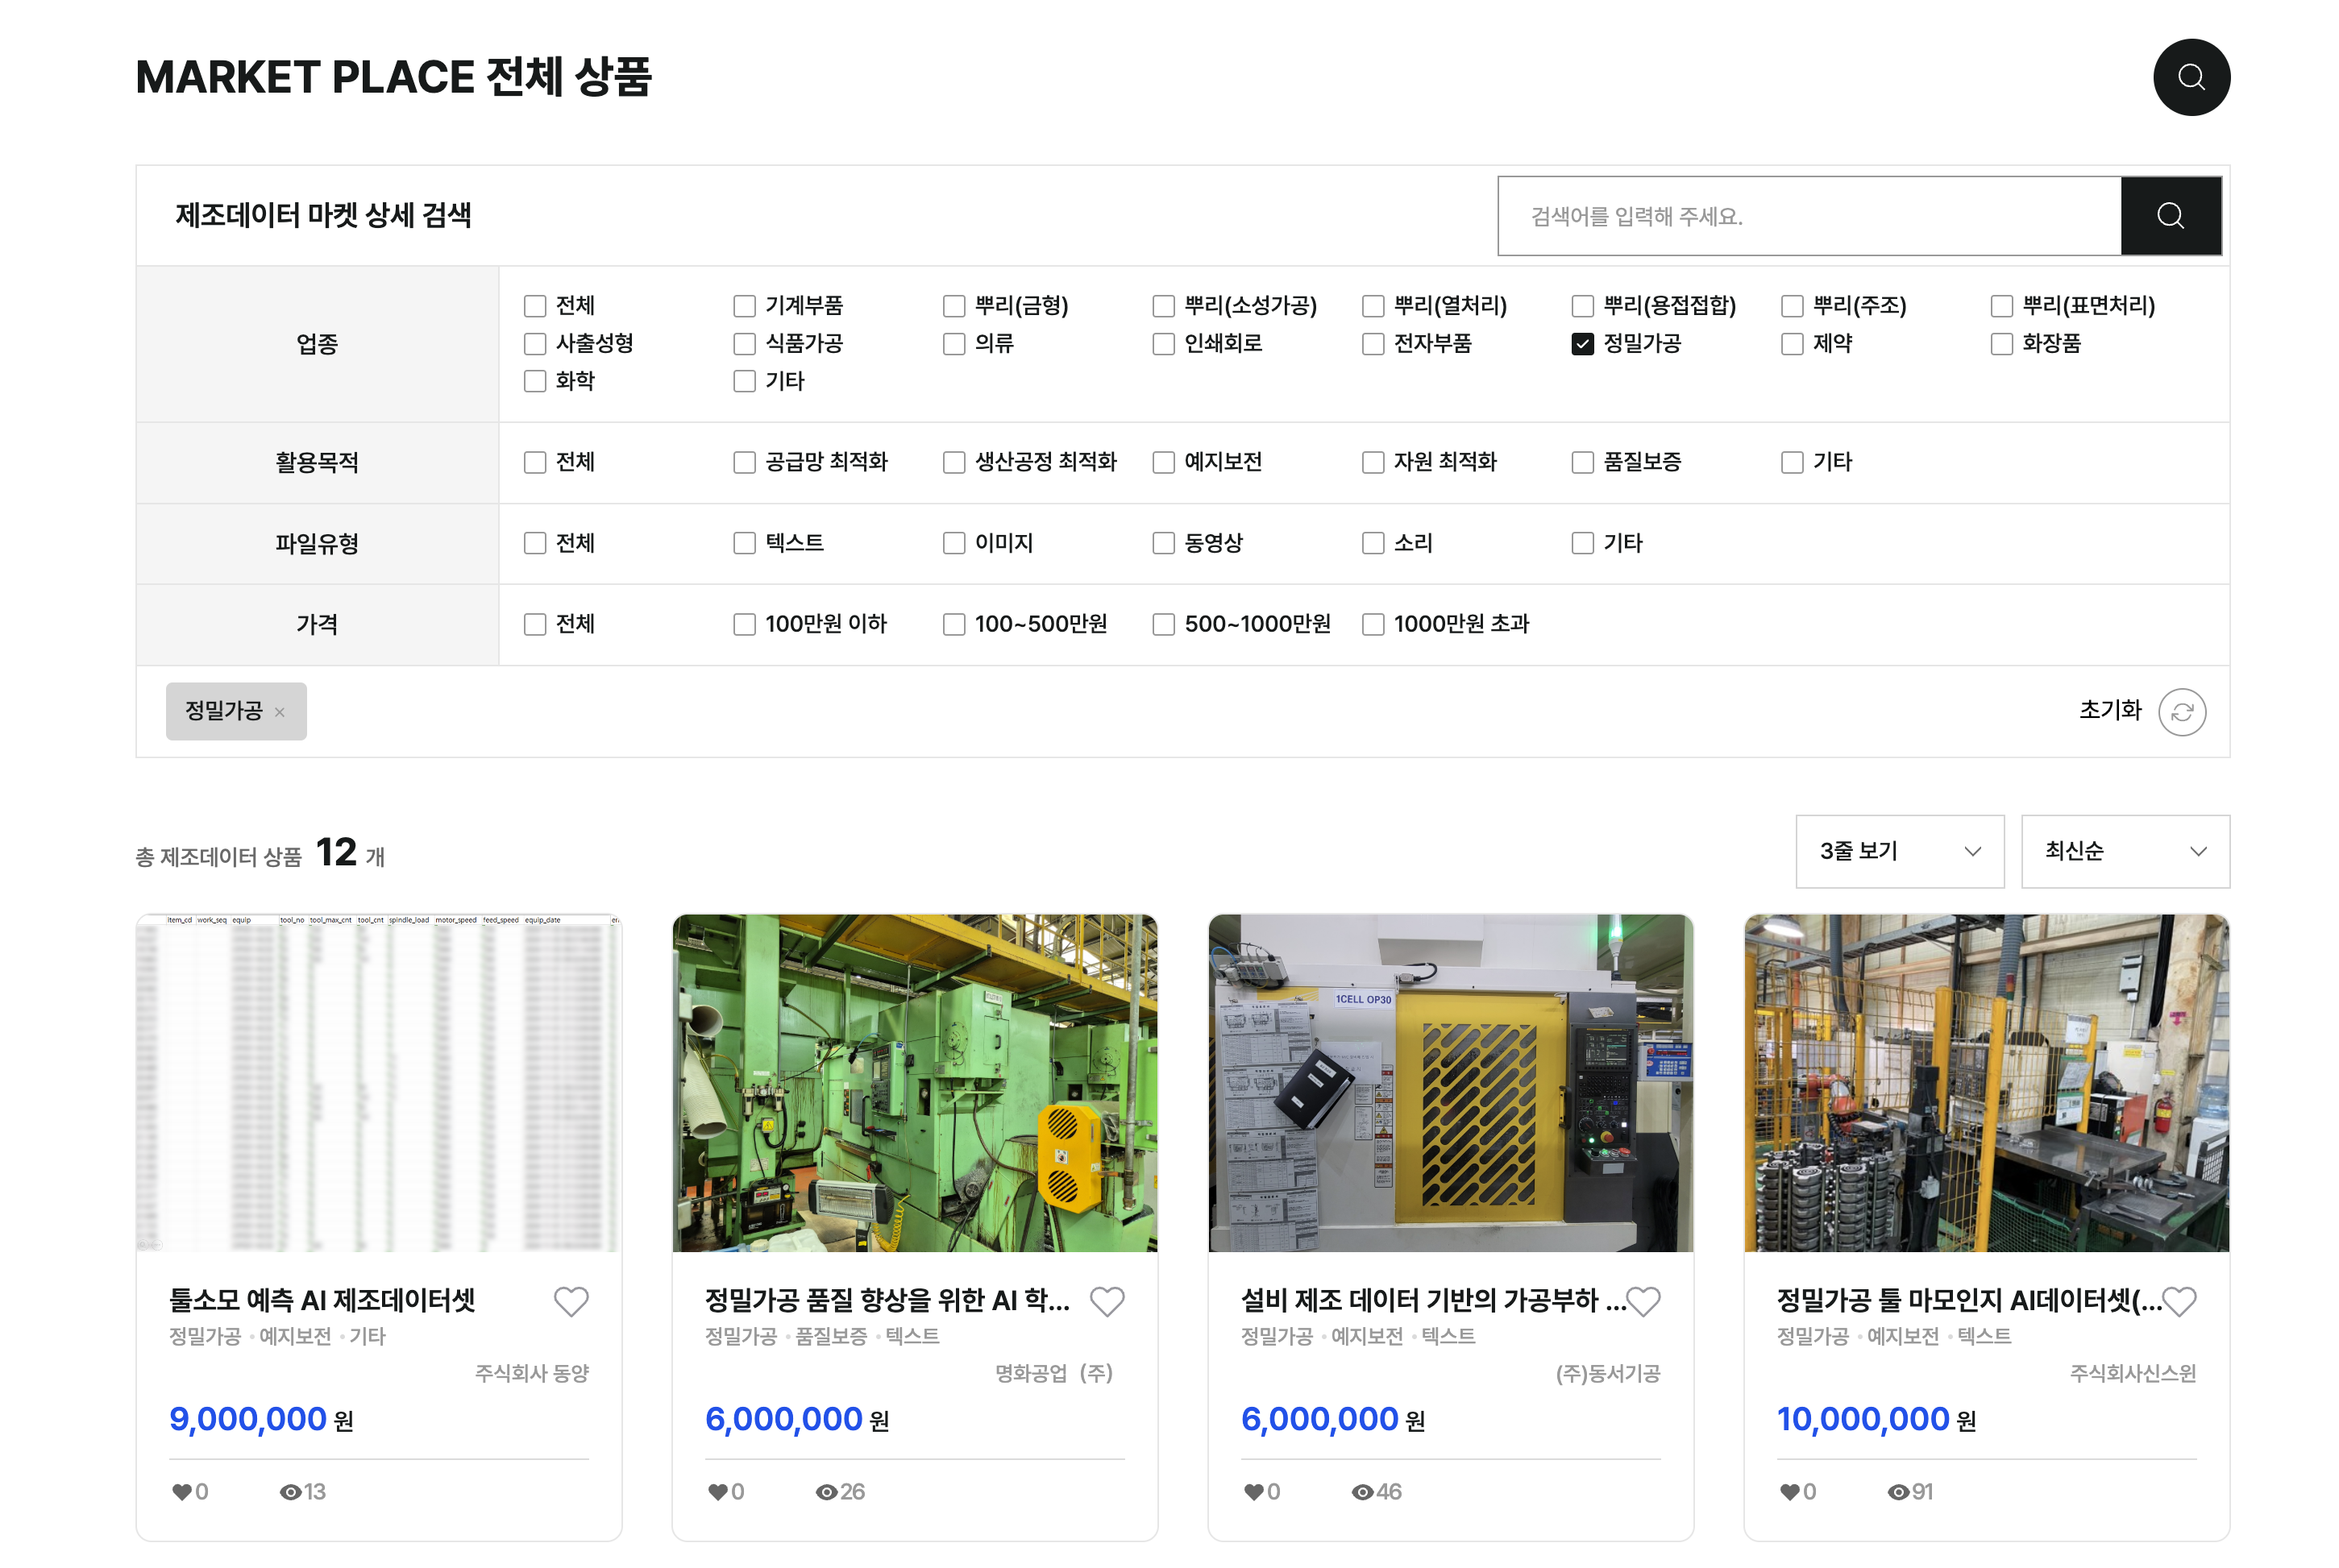Uncheck the 정밀가공 industry checkbox

[x=1582, y=344]
